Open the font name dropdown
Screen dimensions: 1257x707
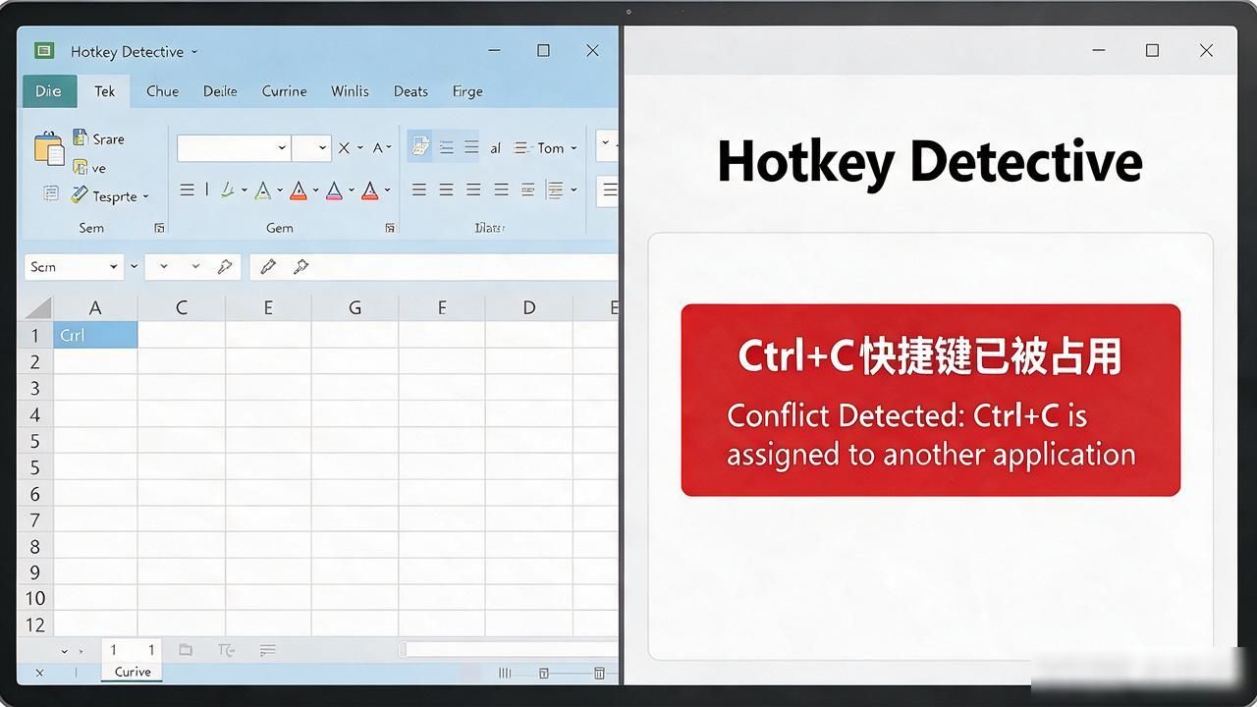[x=282, y=148]
